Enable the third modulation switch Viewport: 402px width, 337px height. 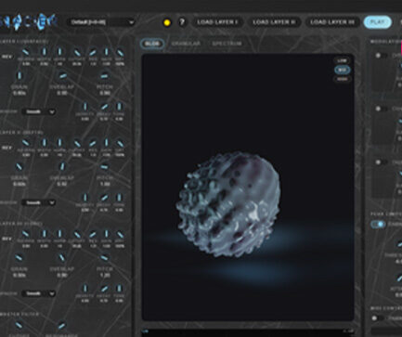[381, 162]
